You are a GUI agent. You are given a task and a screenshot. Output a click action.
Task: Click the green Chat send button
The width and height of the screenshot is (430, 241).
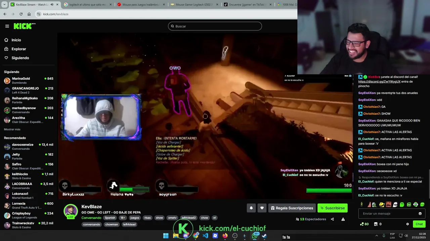419,224
